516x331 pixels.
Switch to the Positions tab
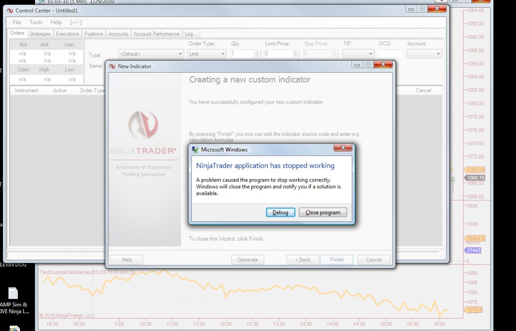(94, 33)
